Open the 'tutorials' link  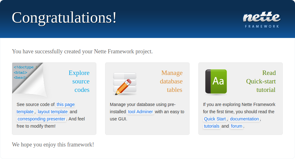(212, 126)
